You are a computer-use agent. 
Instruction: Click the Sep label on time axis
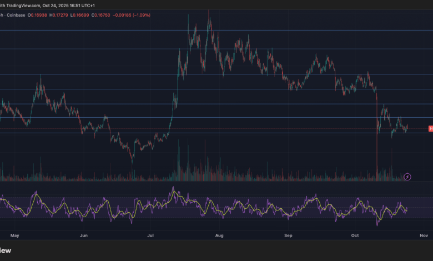tap(288, 235)
